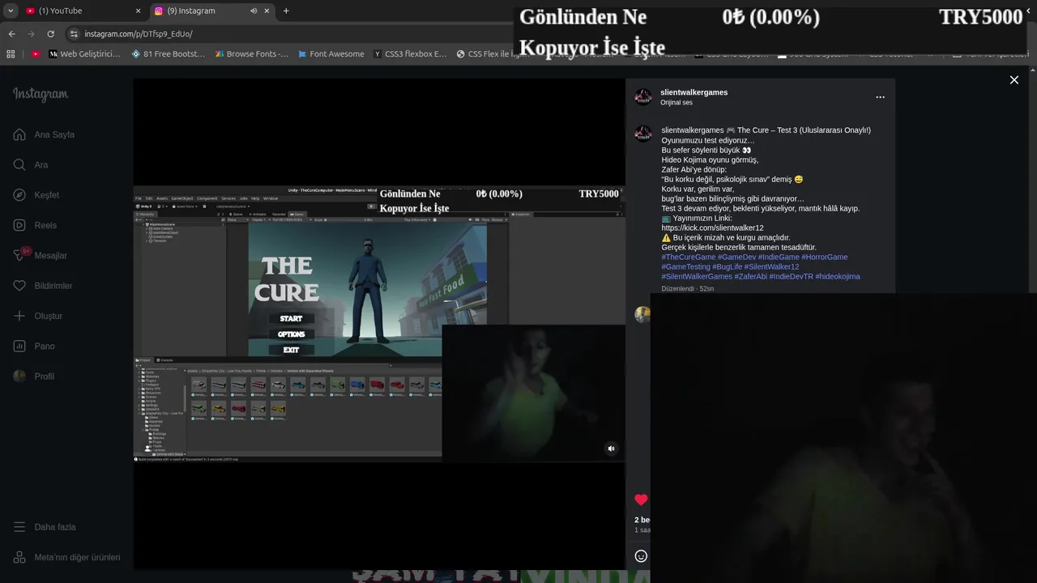Open the #SilentWalkerGames hashtag
Image resolution: width=1037 pixels, height=583 pixels.
(x=697, y=276)
